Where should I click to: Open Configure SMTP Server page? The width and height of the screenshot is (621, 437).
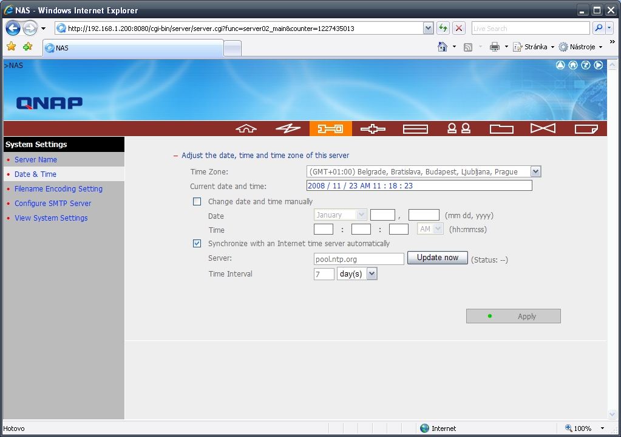pyautogui.click(x=53, y=204)
